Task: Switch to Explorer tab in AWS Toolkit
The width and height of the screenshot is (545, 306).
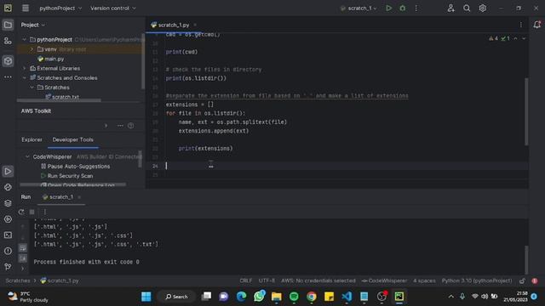Action: point(32,139)
